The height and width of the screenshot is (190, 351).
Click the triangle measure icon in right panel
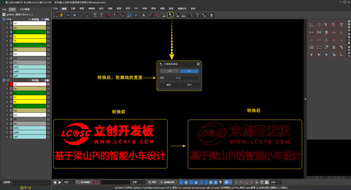(326, 40)
